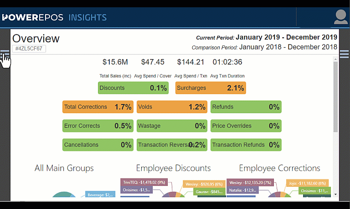Click the $15.6M Total Sales value
The width and height of the screenshot is (350, 209).
(x=115, y=62)
